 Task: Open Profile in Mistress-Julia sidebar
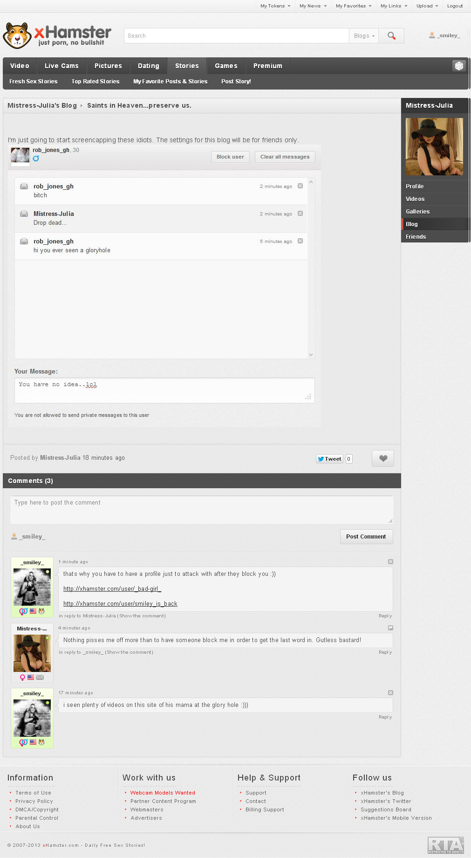point(435,187)
